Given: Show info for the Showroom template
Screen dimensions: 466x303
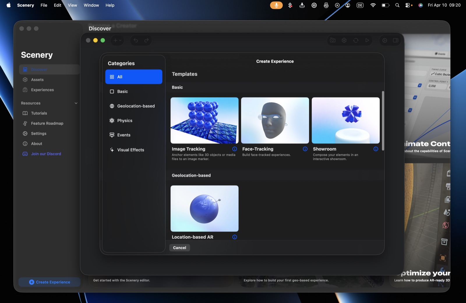Looking at the screenshot, I should pyautogui.click(x=376, y=149).
